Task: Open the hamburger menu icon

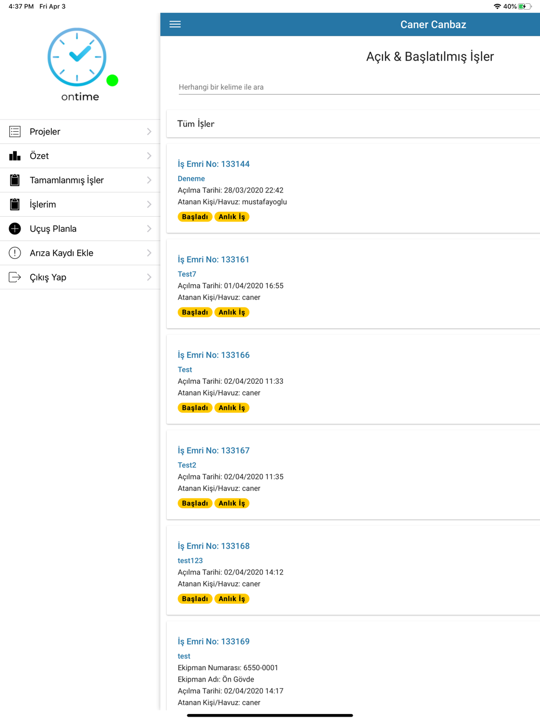Action: [x=175, y=24]
